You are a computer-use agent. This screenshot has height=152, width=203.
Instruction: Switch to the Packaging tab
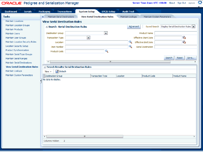tap(44, 11)
